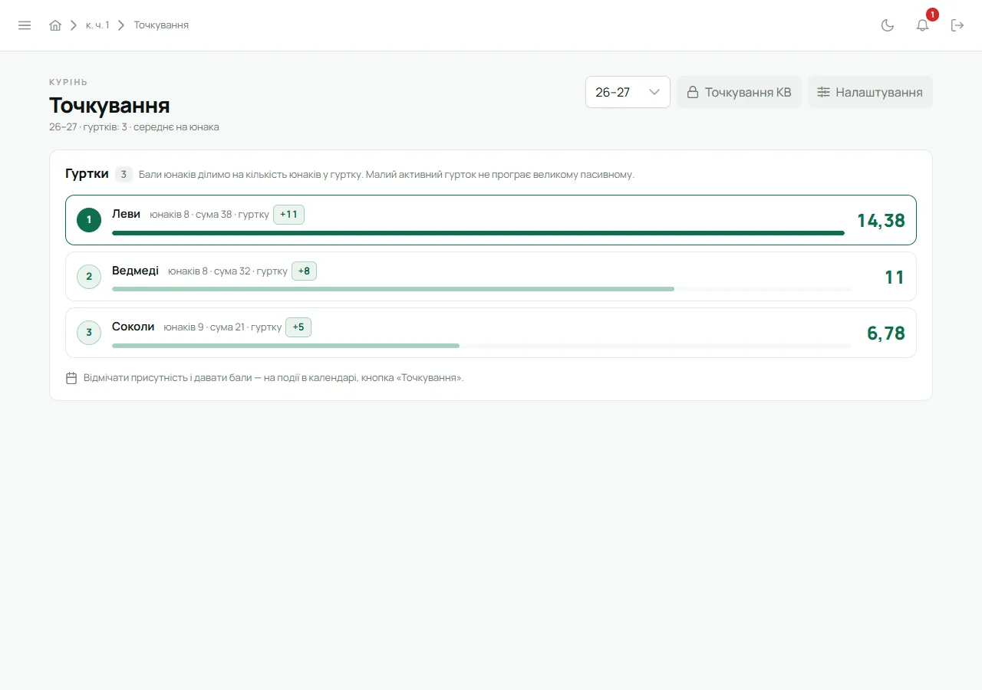Click sliders icon beside Налаштування
Screen dimensions: 982x690
click(x=823, y=92)
